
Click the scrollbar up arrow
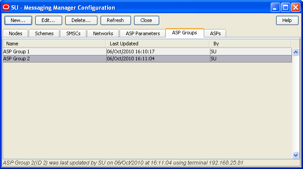coord(296,52)
